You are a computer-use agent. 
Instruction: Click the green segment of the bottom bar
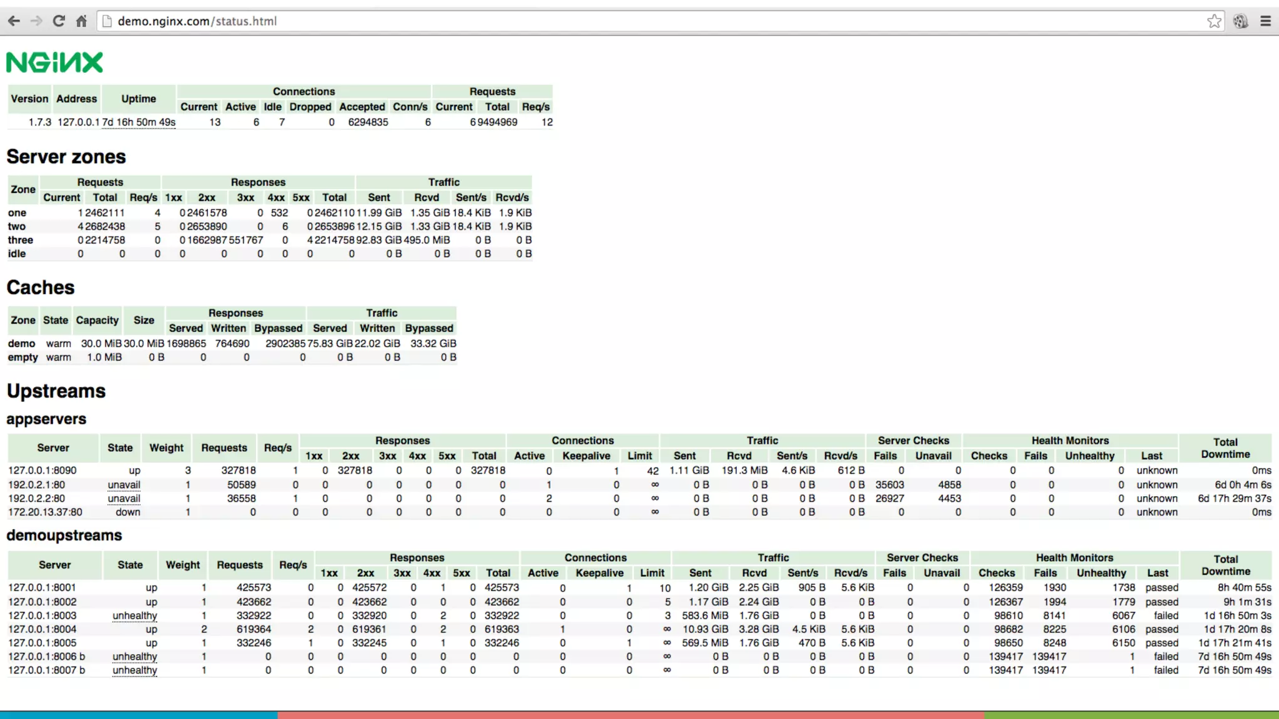point(1132,715)
